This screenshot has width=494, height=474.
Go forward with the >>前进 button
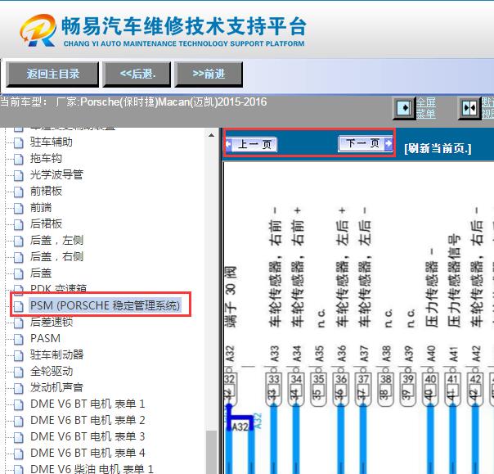click(x=209, y=74)
